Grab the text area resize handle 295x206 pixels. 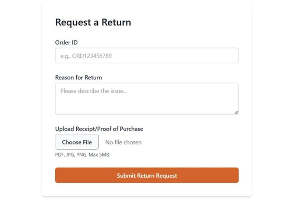(236, 112)
